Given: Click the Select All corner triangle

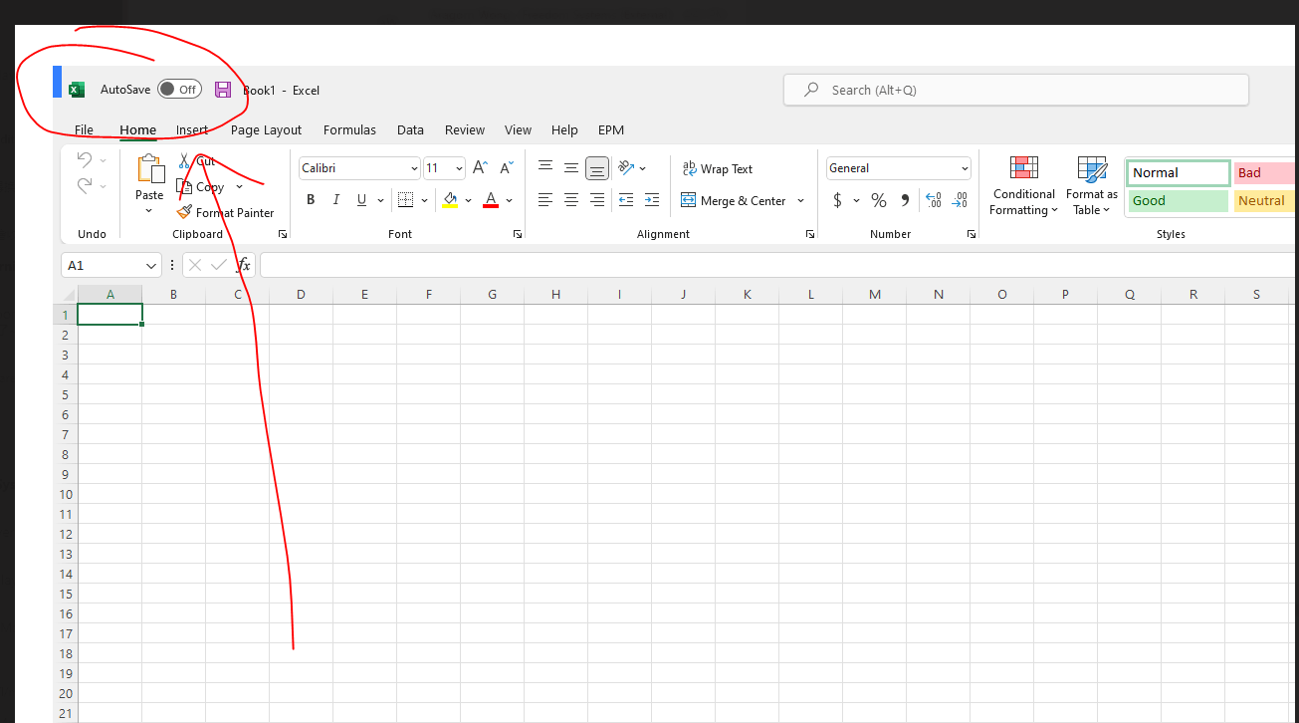Looking at the screenshot, I should (x=69, y=295).
